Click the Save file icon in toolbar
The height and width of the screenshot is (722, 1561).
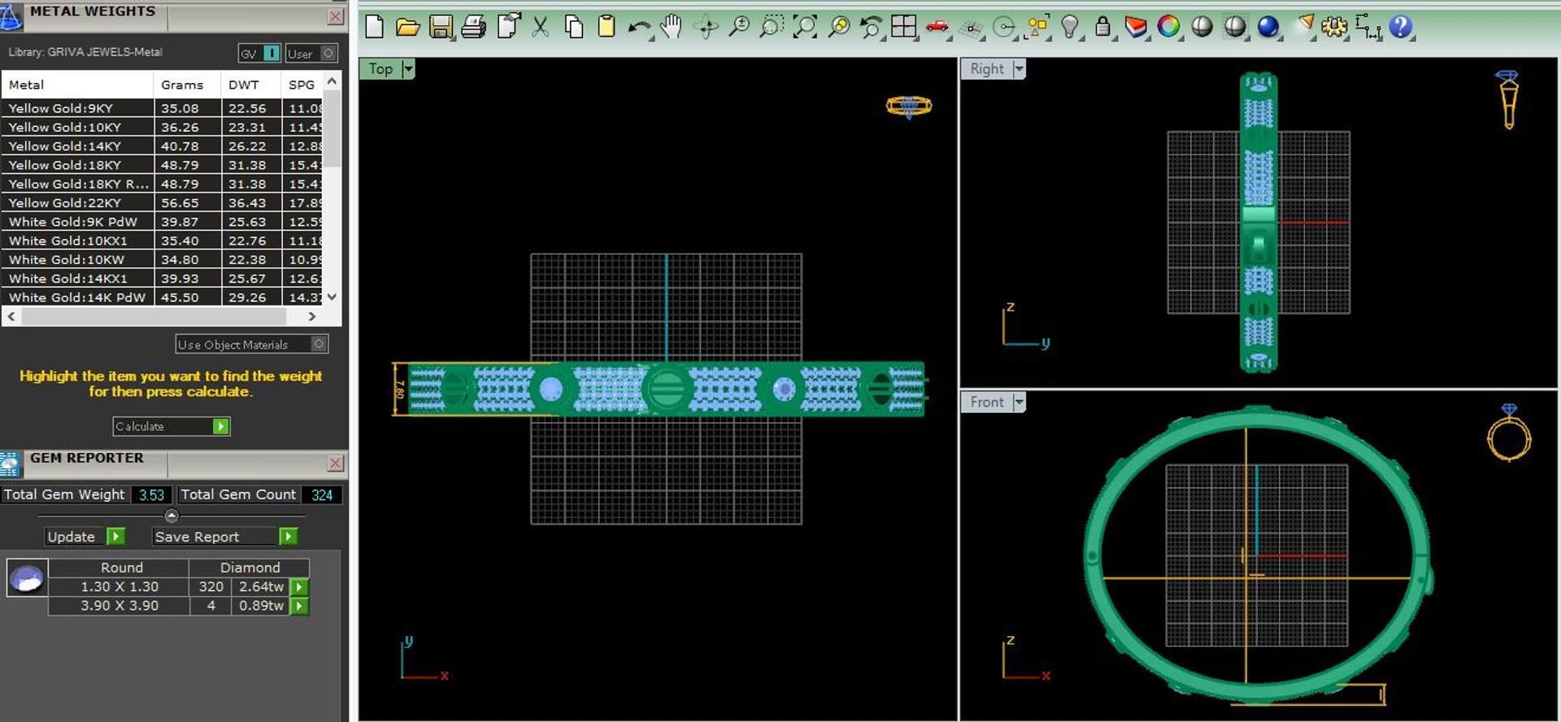pos(441,27)
